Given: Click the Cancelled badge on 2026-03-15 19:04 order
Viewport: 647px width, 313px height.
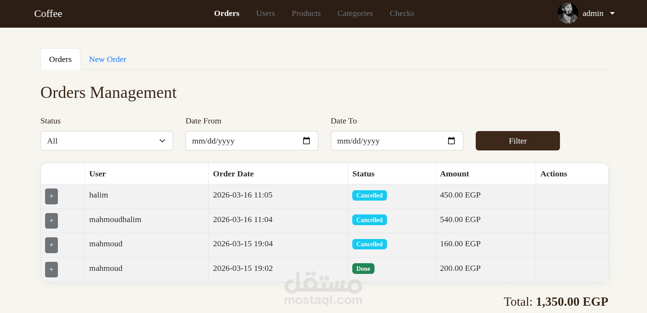Looking at the screenshot, I should 370,244.
